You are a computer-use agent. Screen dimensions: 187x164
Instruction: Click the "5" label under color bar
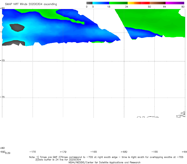(93, 7)
